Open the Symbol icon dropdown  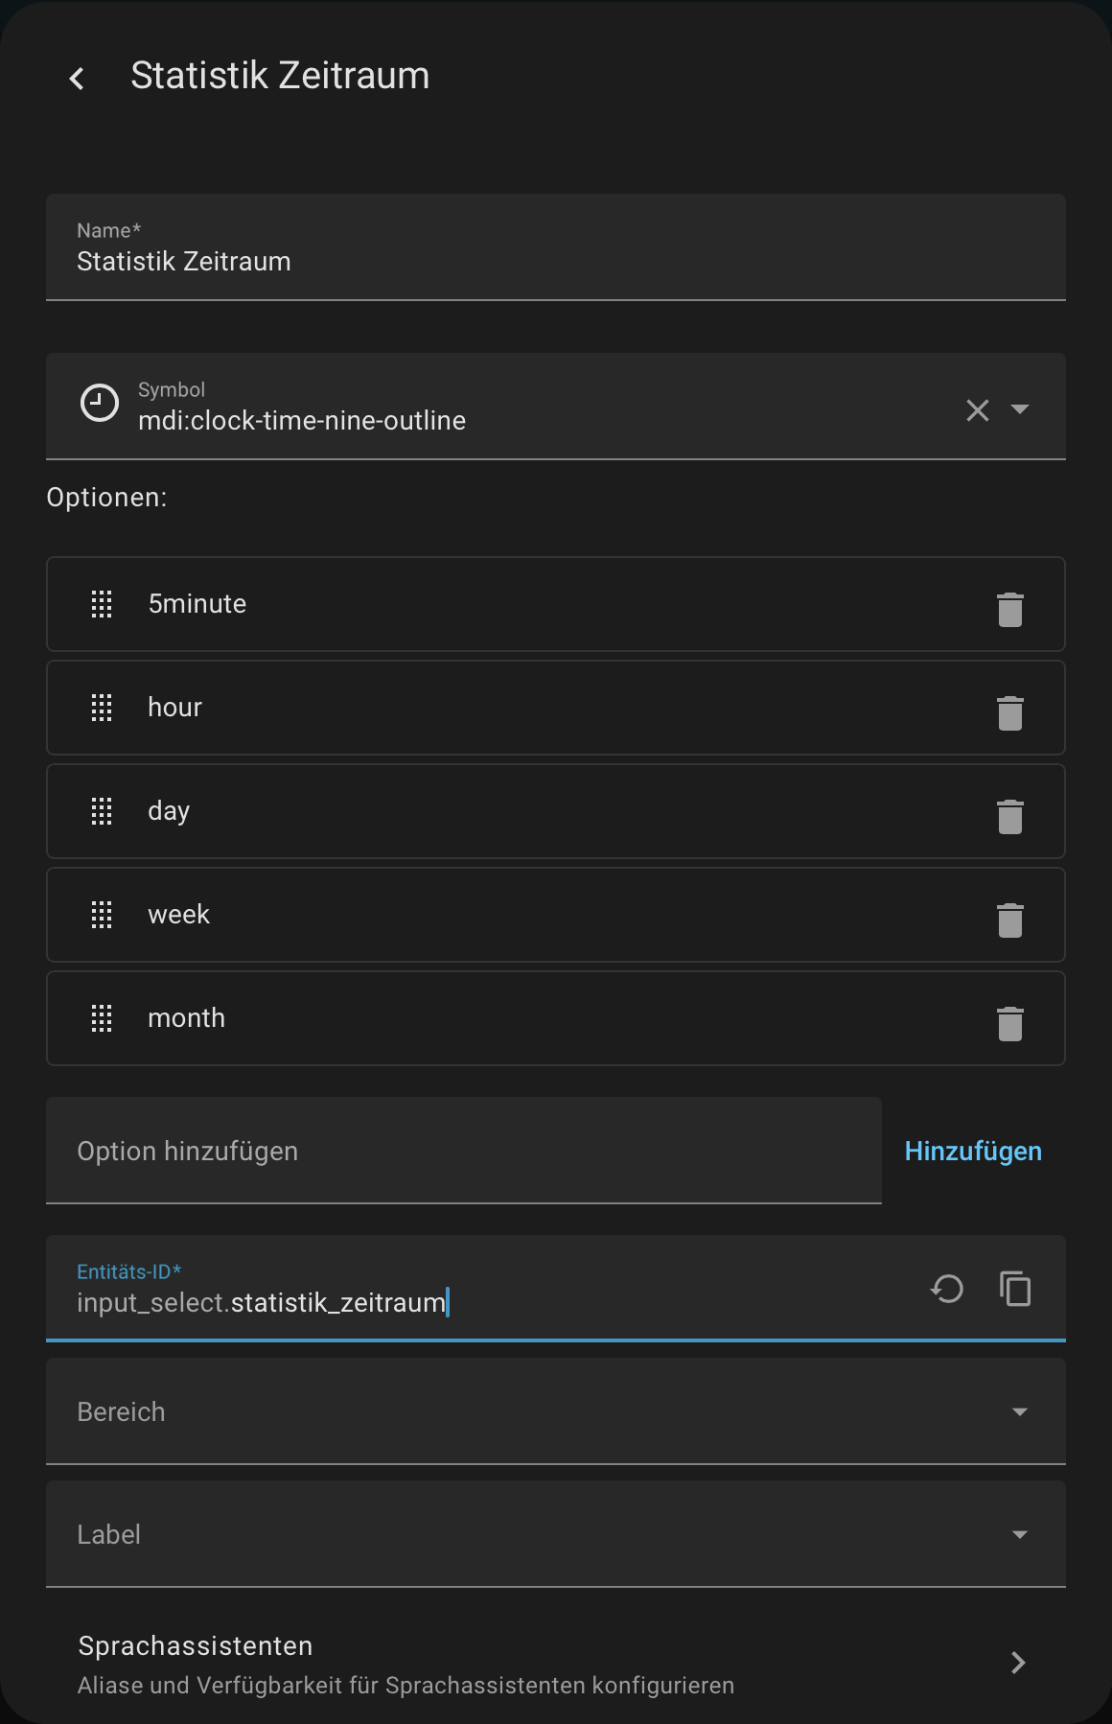click(x=1020, y=409)
